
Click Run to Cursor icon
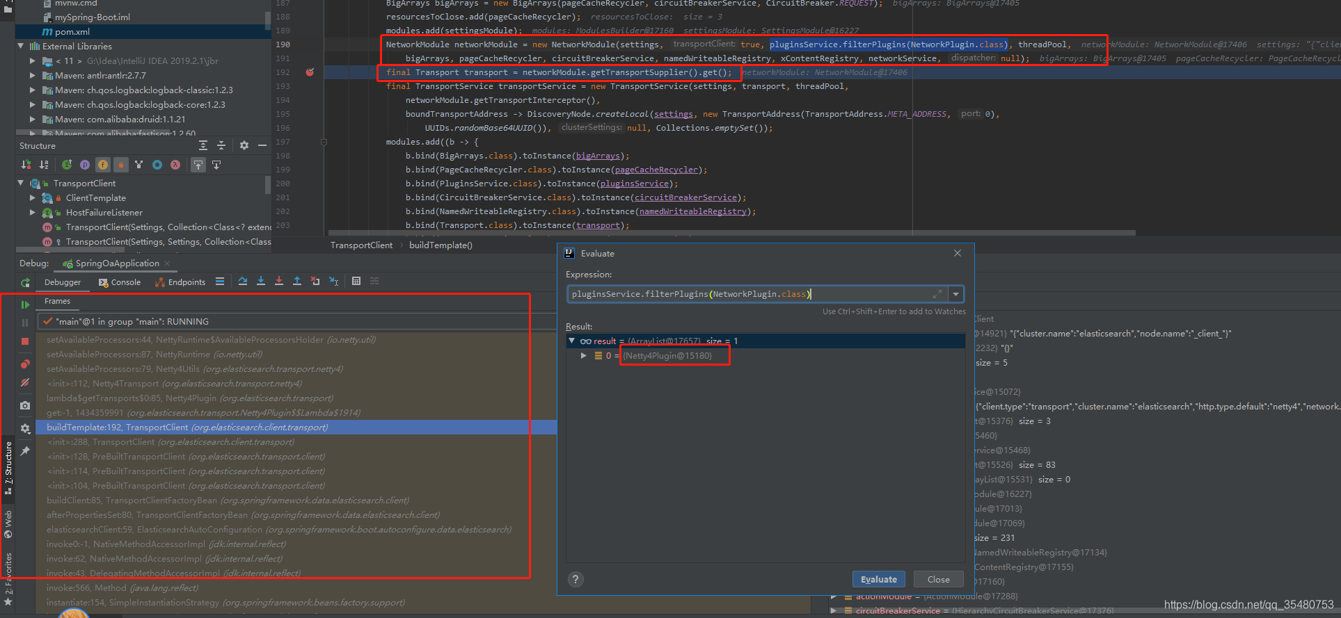333,282
